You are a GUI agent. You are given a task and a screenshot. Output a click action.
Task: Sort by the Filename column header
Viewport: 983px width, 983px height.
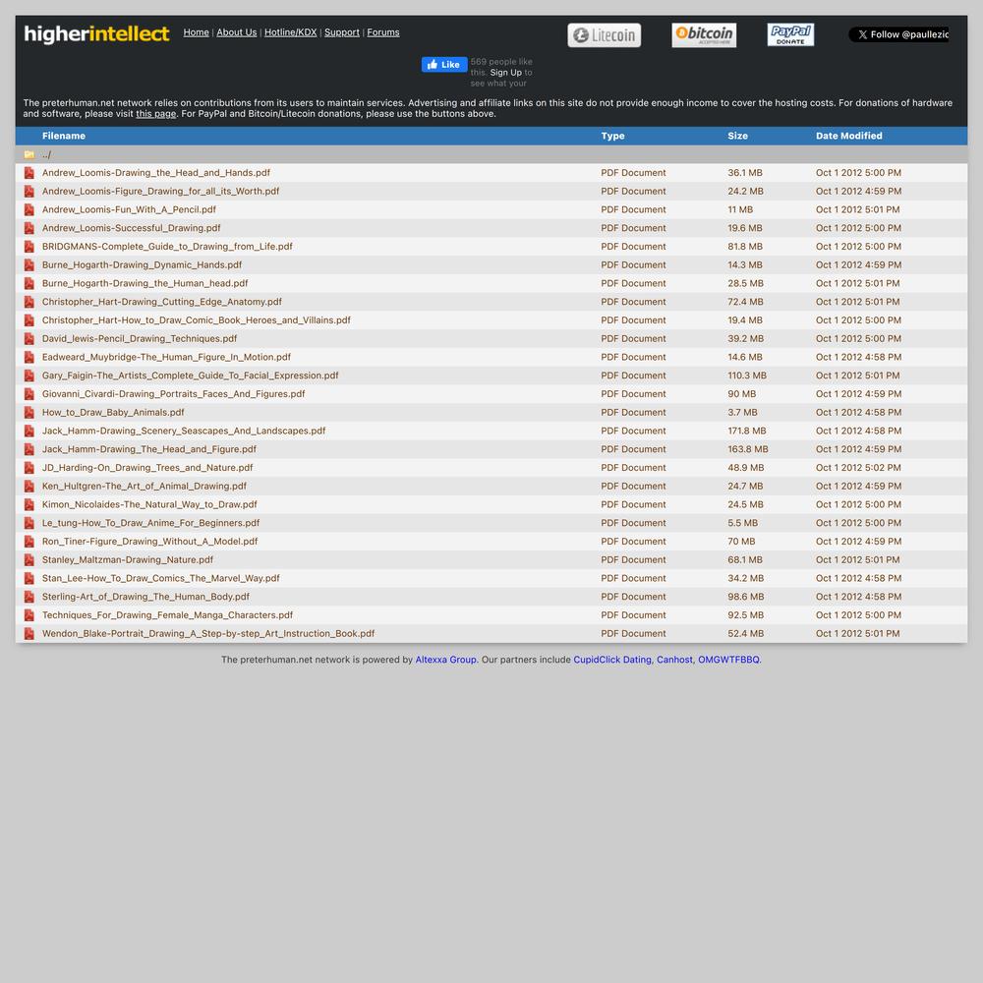coord(64,136)
